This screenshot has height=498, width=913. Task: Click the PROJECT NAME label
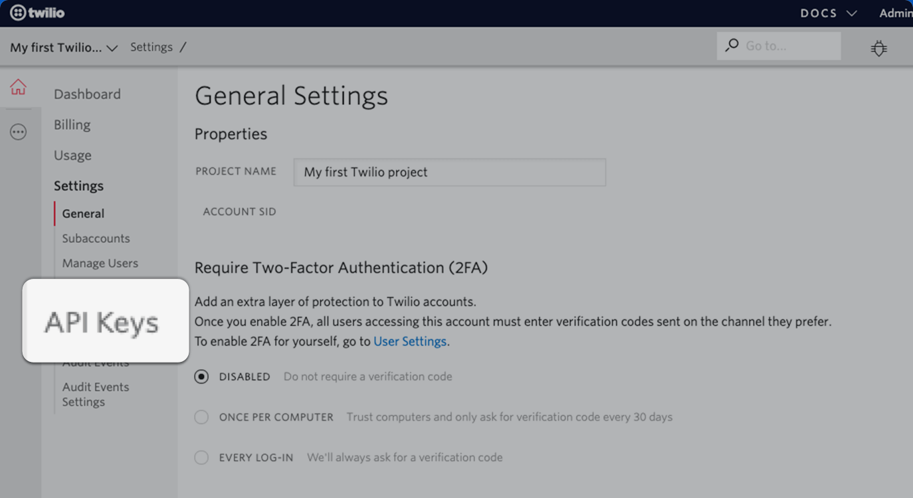236,171
